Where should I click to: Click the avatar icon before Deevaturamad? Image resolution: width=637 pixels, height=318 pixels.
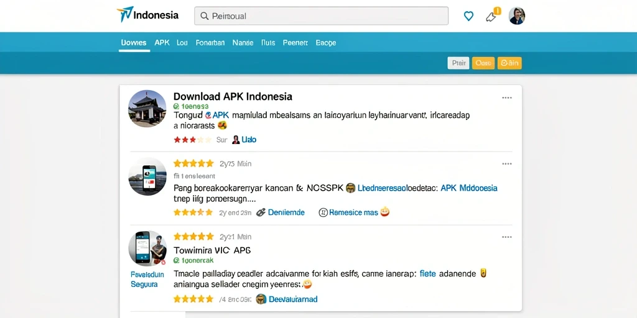pyautogui.click(x=261, y=299)
